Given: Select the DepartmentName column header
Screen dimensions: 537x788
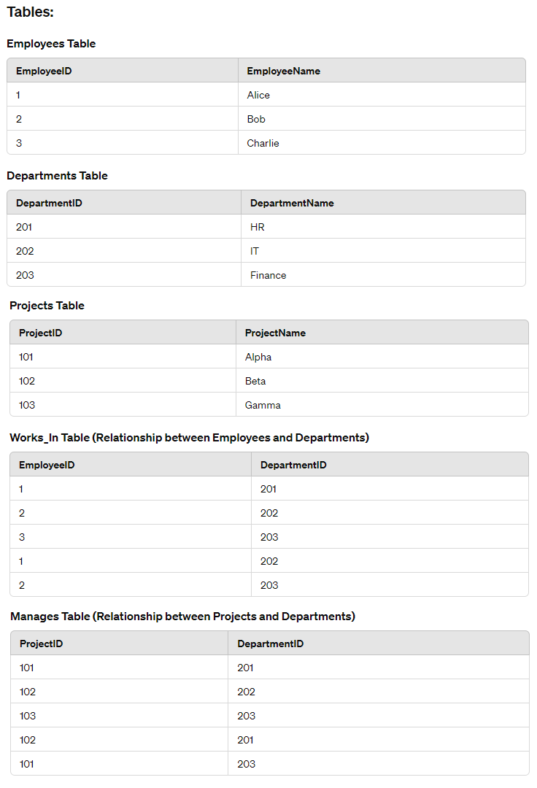Looking at the screenshot, I should point(292,203).
